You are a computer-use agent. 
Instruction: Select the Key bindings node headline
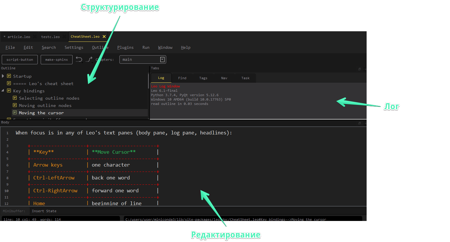[x=29, y=91]
